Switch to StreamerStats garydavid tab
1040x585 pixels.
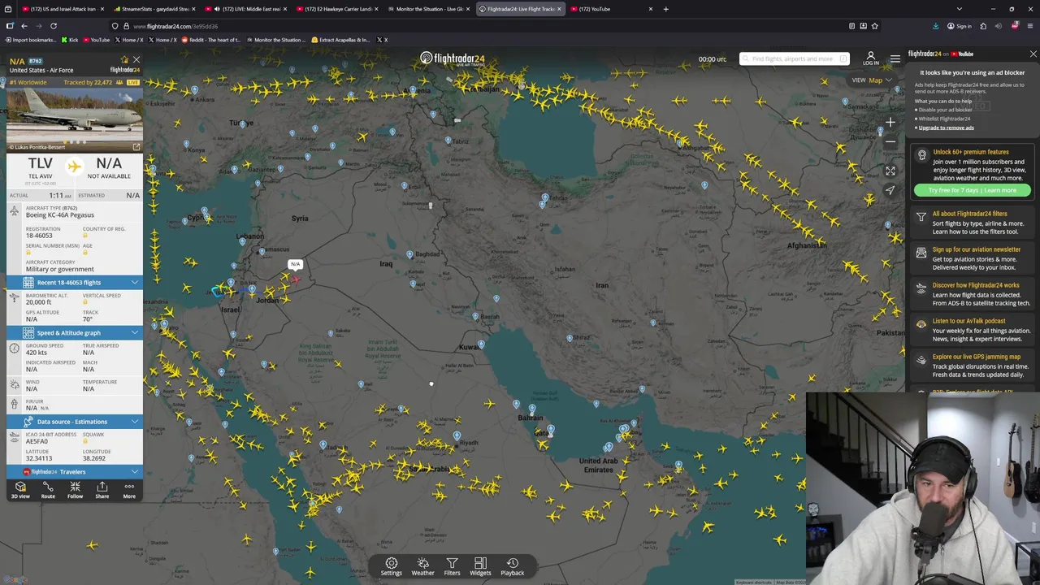coord(154,9)
